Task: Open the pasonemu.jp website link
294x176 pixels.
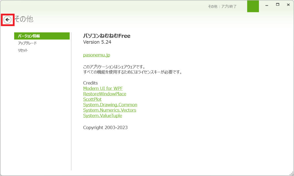Action: [x=96, y=55]
